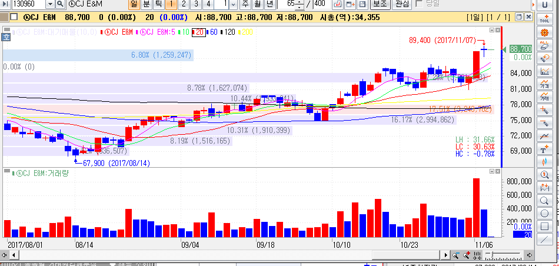Click the 관심 button
The height and width of the screenshot is (266, 559).
(x=401, y=5)
